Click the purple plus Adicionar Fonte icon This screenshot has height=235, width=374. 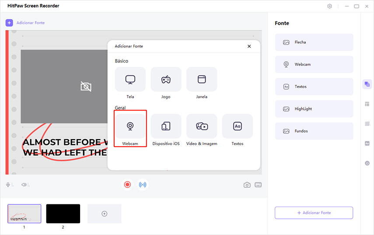click(9, 23)
